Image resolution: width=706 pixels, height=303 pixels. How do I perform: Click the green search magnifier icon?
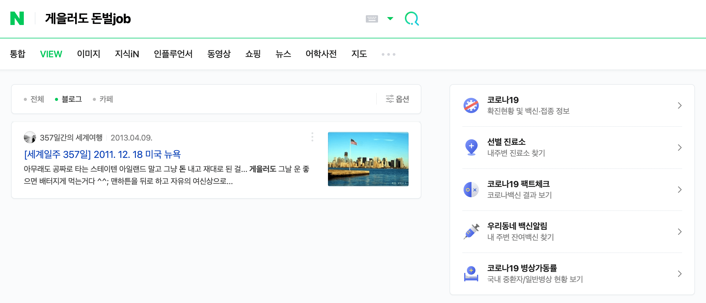[x=412, y=19]
